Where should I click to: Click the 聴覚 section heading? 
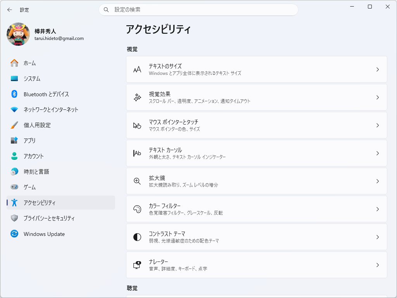coord(132,288)
